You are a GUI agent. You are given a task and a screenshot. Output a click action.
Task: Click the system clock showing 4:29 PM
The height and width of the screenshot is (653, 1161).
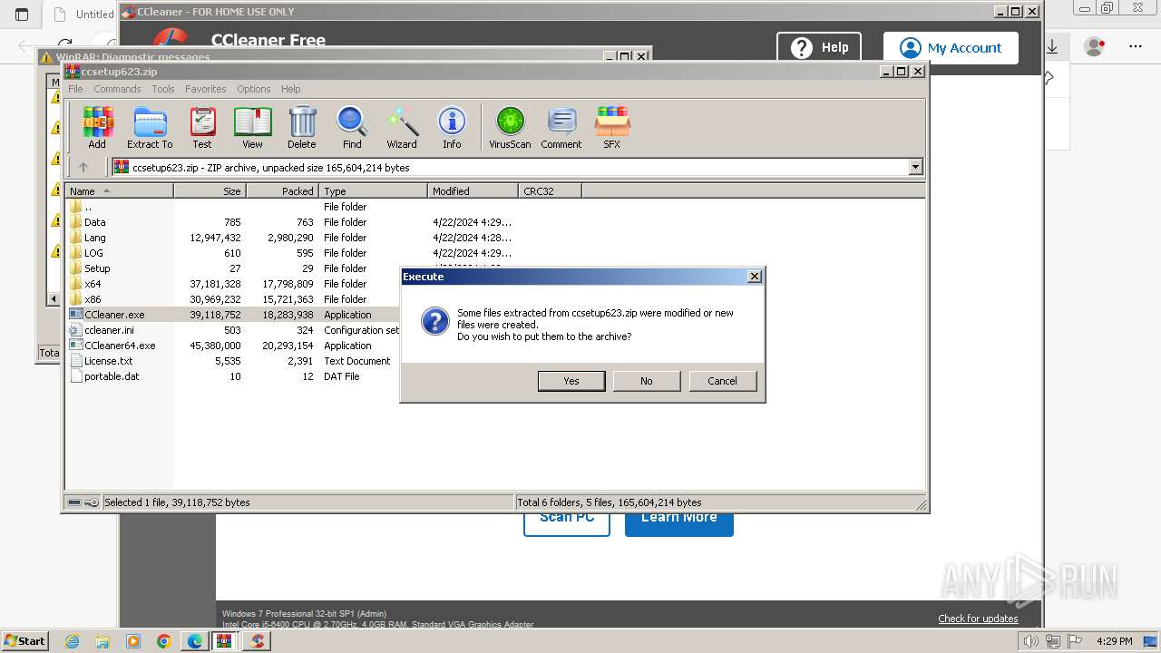(1113, 641)
